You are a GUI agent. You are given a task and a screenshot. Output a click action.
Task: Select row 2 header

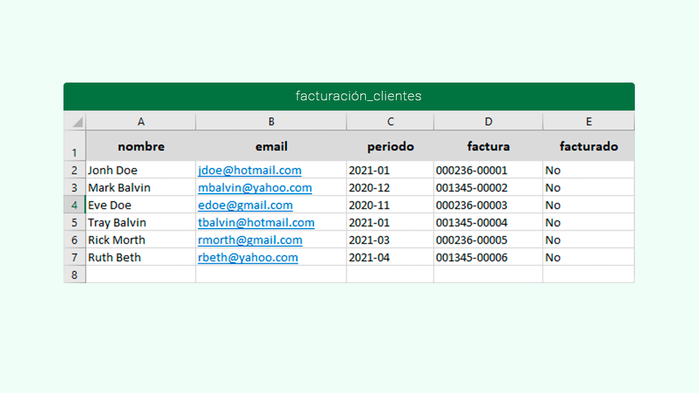tap(74, 170)
